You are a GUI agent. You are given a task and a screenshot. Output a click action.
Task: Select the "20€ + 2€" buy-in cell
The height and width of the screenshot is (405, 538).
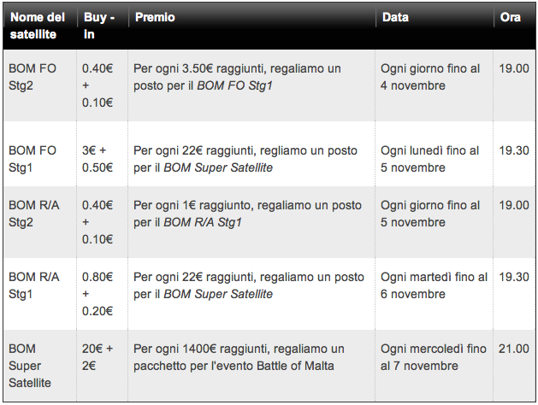click(x=100, y=357)
